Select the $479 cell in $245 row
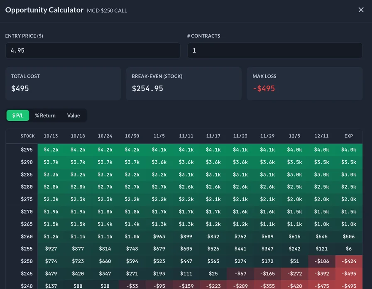 click(51, 274)
